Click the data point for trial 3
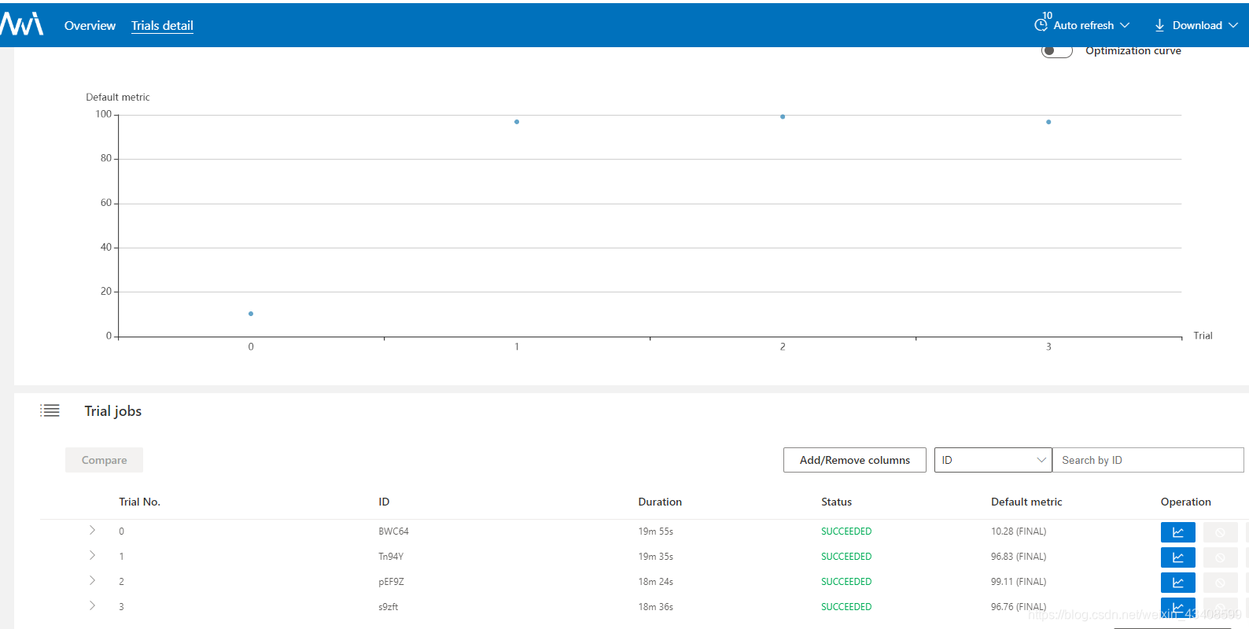The height and width of the screenshot is (629, 1249). pos(1048,122)
